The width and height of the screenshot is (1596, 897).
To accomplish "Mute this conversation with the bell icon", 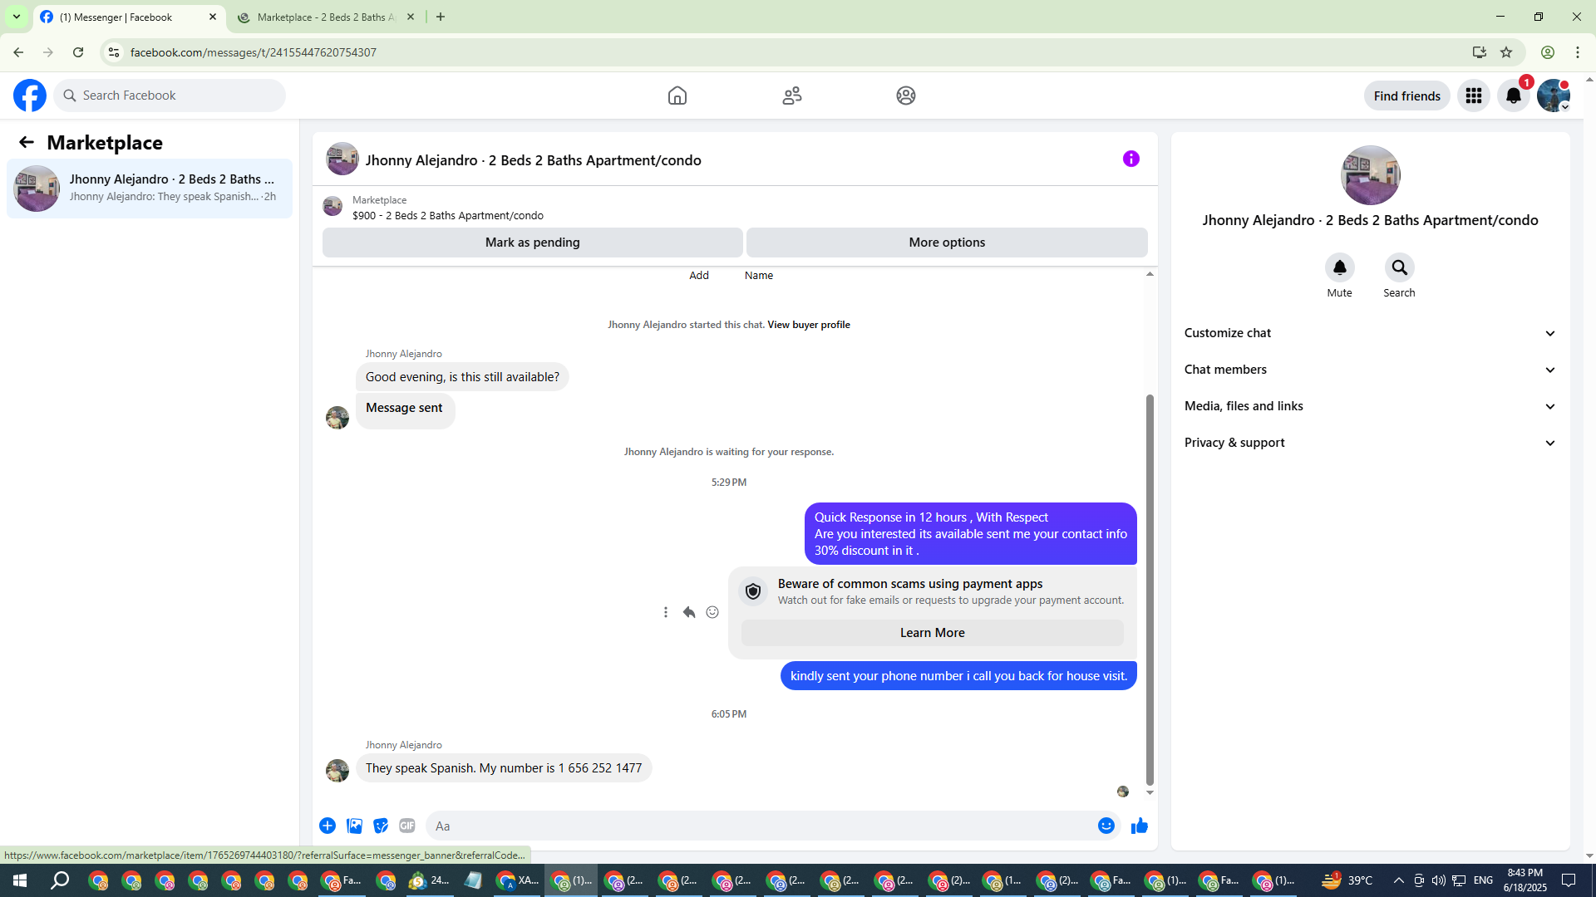I will (x=1340, y=267).
